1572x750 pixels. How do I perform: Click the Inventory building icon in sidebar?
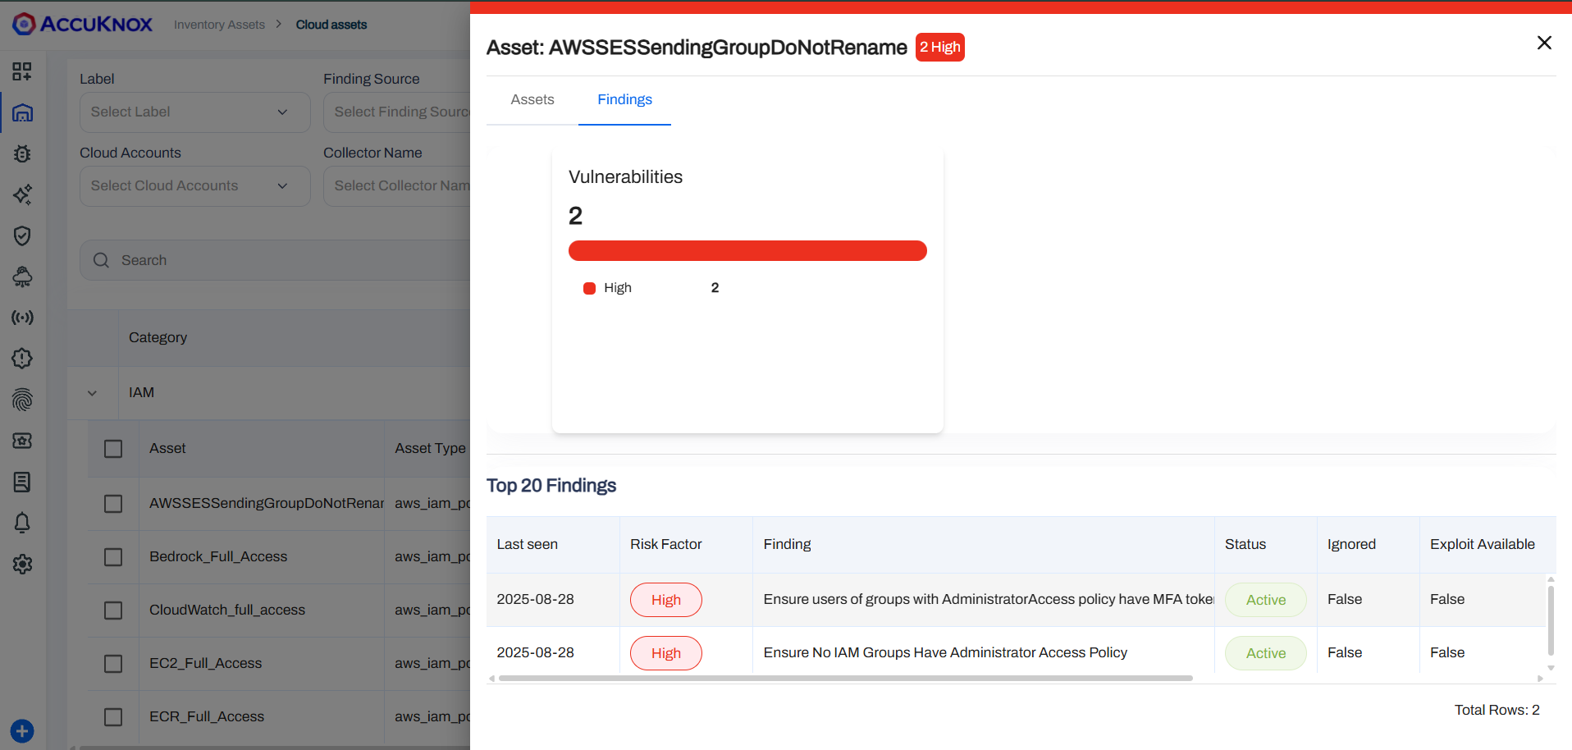22,112
